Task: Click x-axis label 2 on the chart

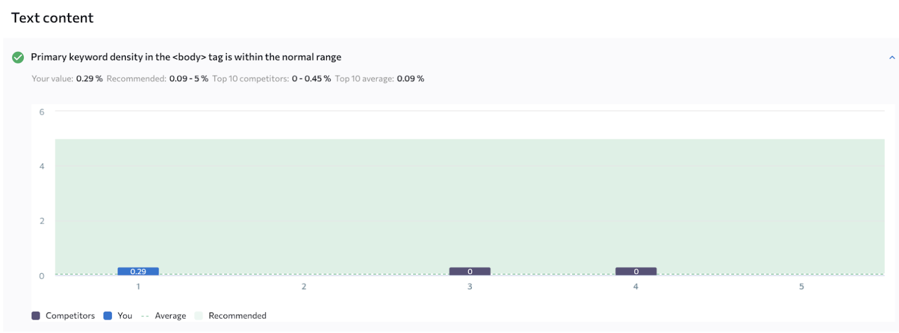Action: pos(304,287)
